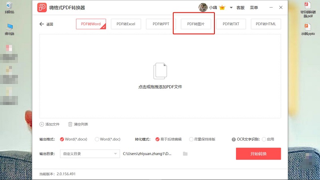320x180 pixels.
Task: Open the PDF file on desktop
Action: pyautogui.click(x=308, y=9)
